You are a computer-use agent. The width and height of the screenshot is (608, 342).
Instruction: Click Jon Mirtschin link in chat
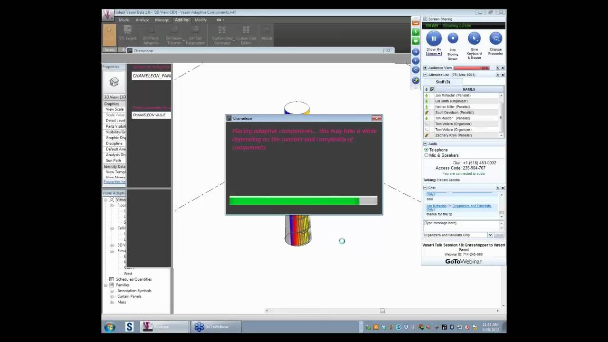437,206
